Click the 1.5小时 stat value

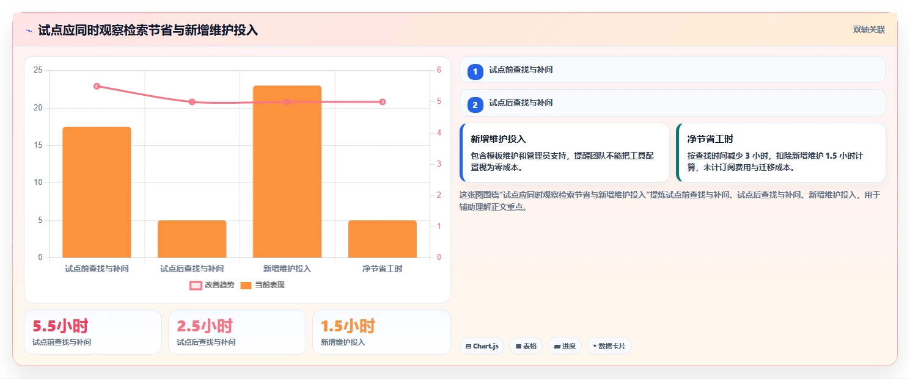tap(348, 326)
